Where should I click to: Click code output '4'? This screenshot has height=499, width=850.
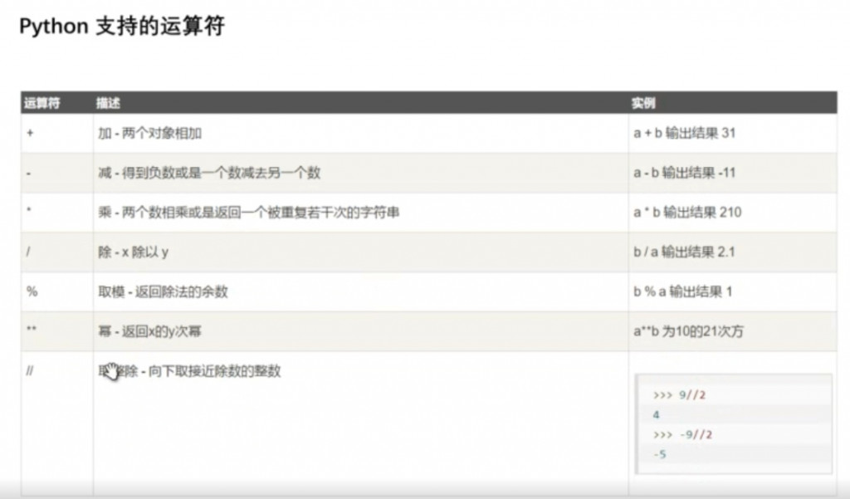point(657,415)
